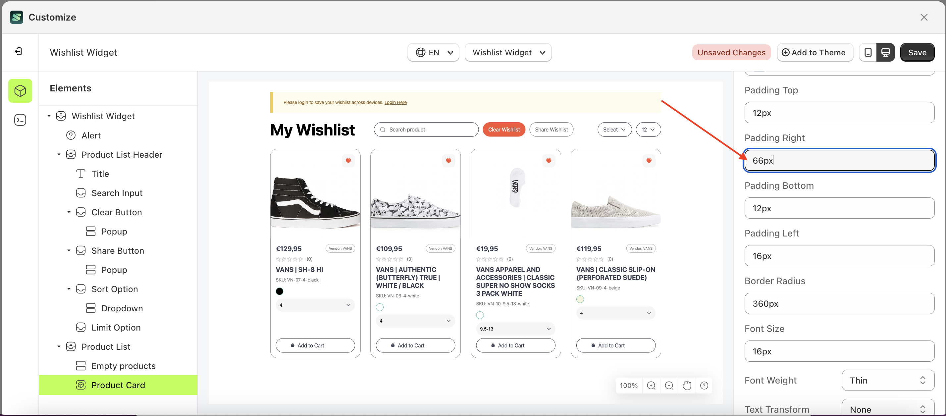
Task: Toggle wishlist heart on Classic Slip-On card
Action: pos(649,160)
